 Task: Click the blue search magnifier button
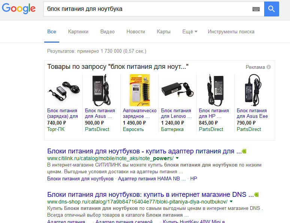coord(271,9)
